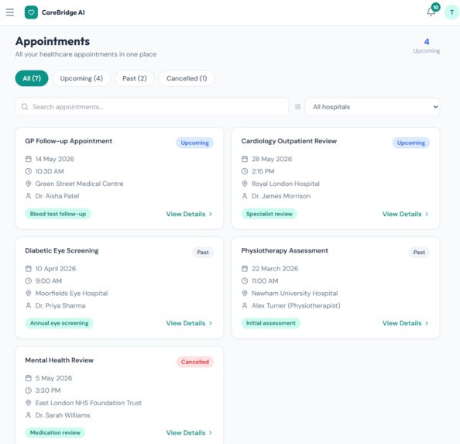Click clock icon beside 10:30 AM
This screenshot has width=460, height=444.
tap(29, 171)
